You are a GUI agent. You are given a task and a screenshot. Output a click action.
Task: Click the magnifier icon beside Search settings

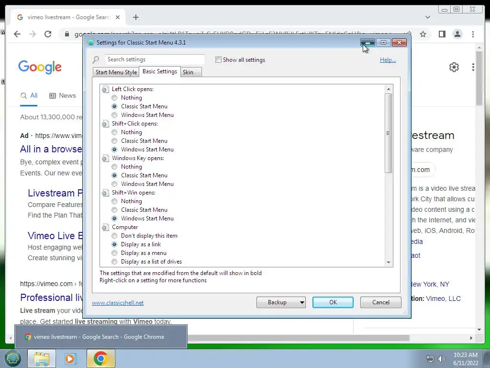click(x=96, y=59)
